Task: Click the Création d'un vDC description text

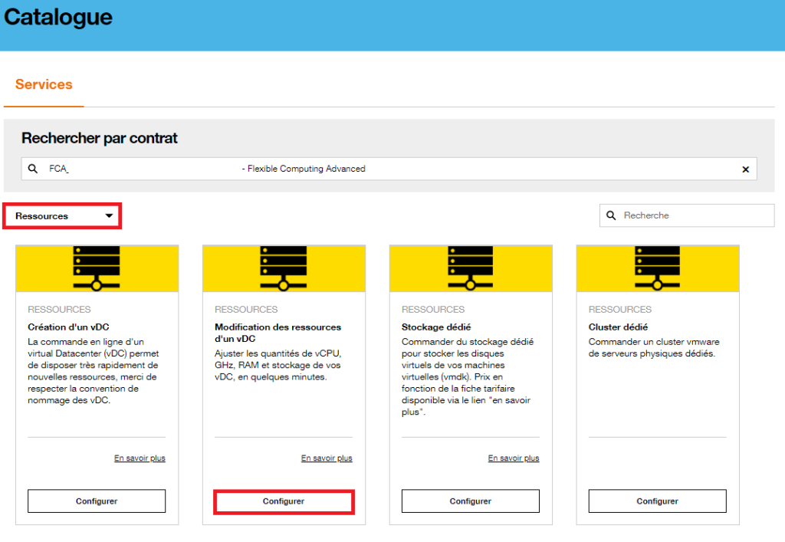Action: tap(93, 371)
